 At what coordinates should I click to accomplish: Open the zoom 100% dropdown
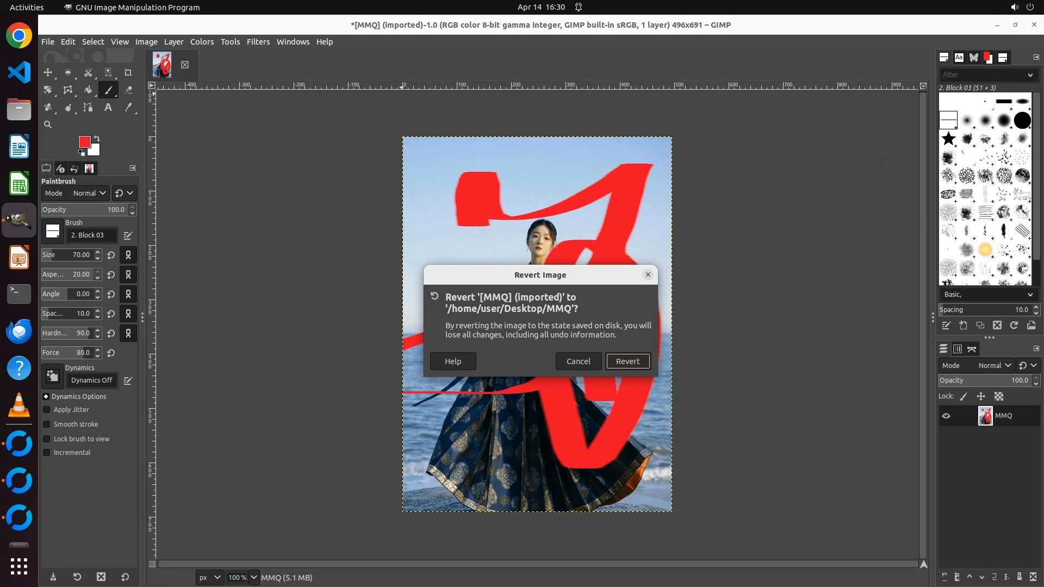click(254, 577)
